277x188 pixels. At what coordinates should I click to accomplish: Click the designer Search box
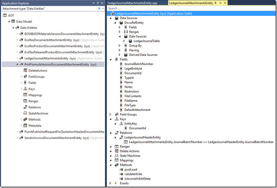click(x=192, y=8)
